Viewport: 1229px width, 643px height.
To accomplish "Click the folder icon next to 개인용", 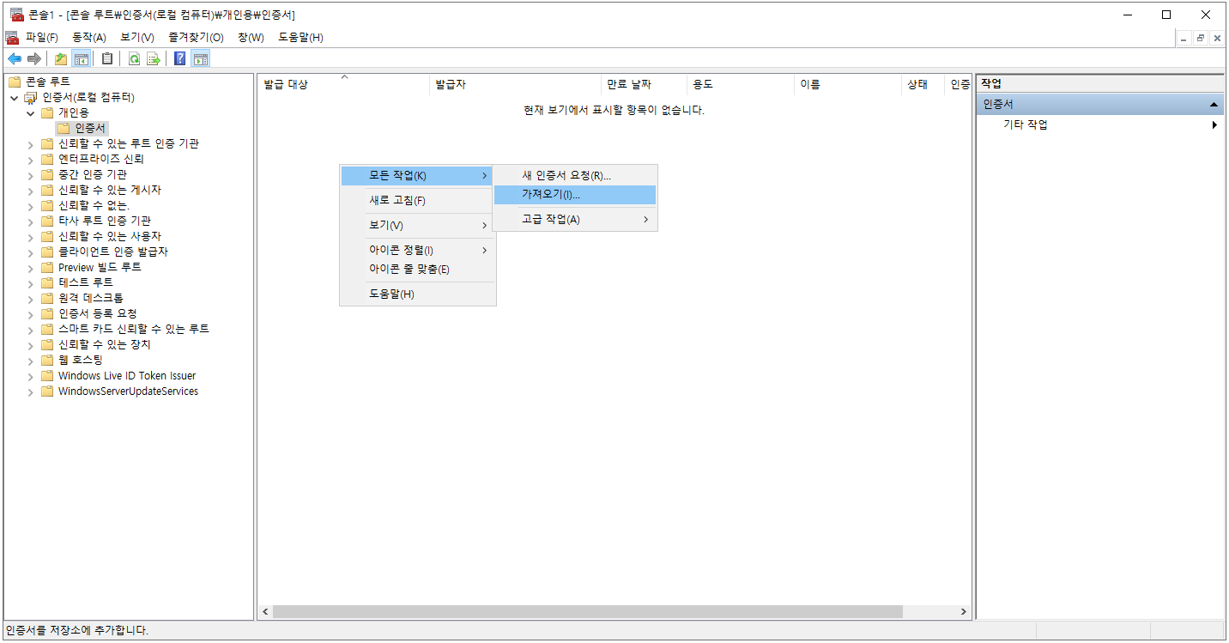I will point(47,112).
